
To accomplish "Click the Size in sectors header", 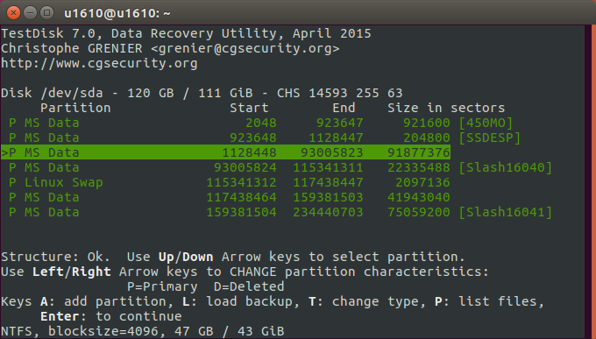I will click(446, 108).
